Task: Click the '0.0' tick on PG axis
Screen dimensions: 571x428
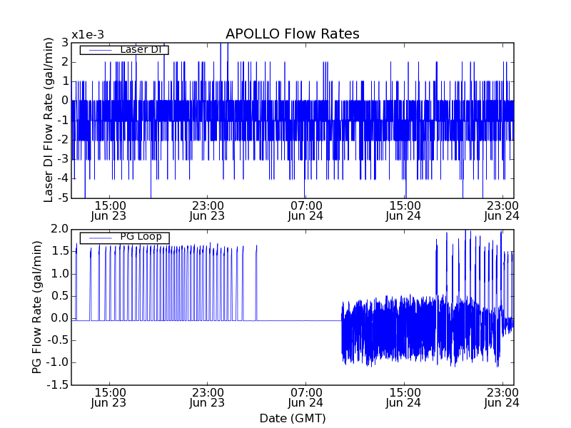Action: (60, 318)
